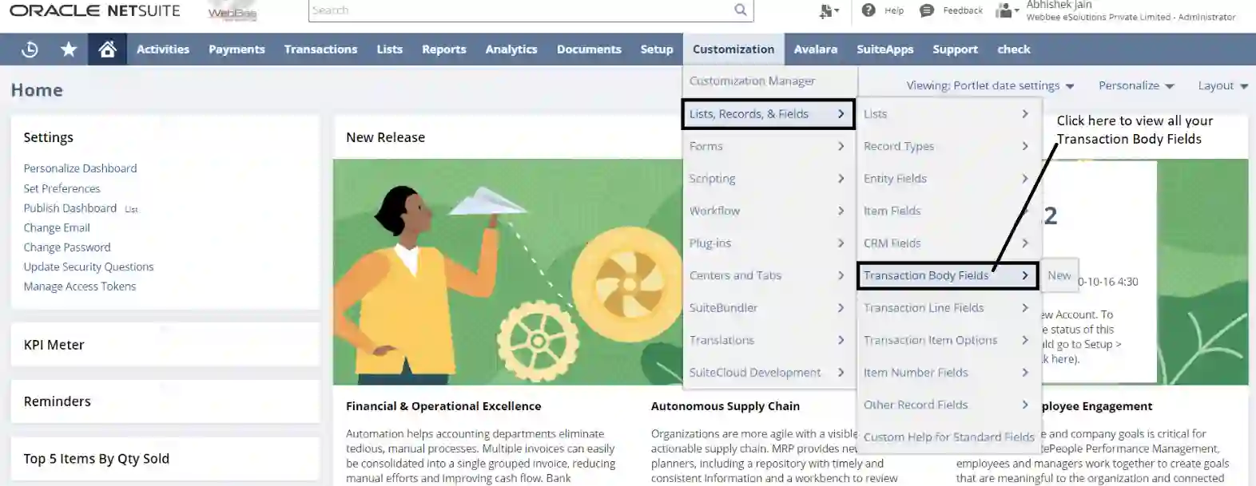Open the Lists navigation bar menu
Viewport: 1256px width, 486px height.
click(x=390, y=49)
